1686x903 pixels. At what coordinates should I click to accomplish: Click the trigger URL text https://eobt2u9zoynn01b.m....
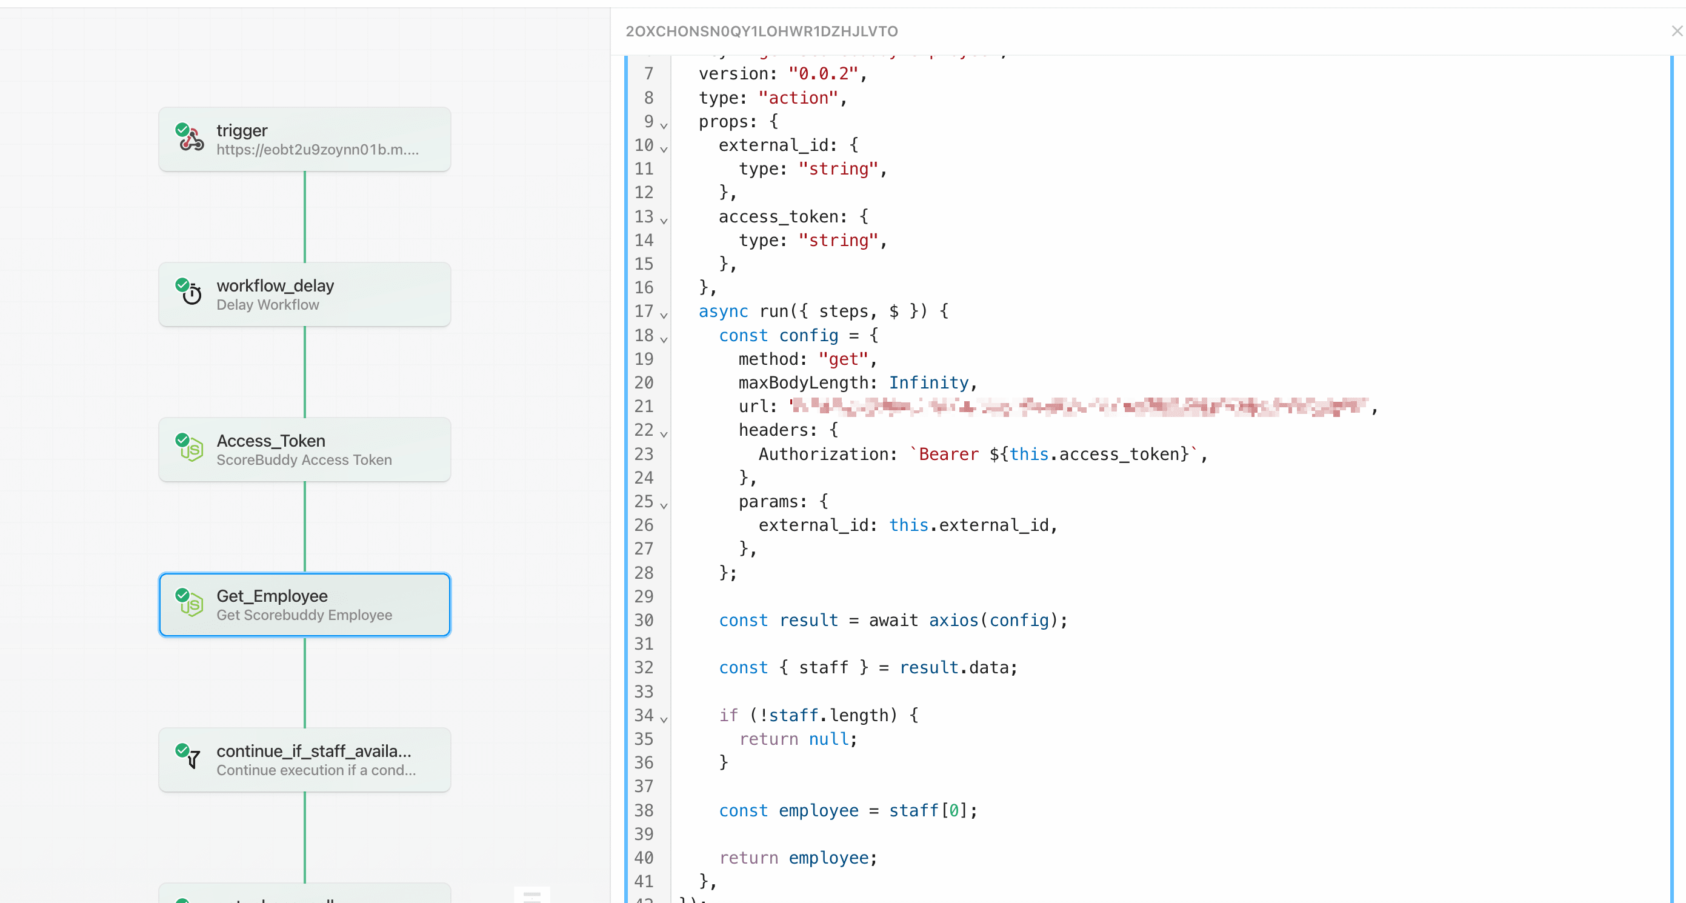pos(318,150)
